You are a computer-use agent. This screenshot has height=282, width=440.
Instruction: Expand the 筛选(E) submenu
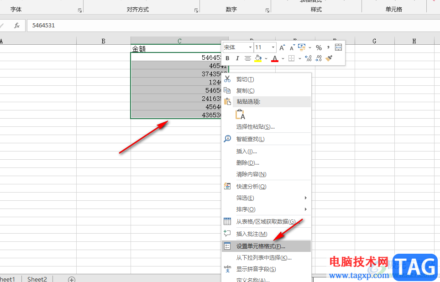tap(266, 198)
